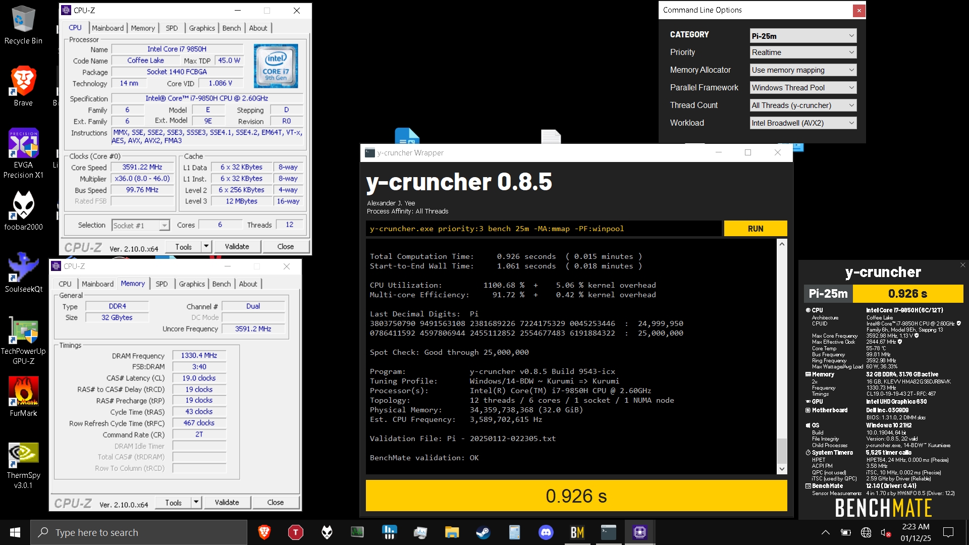
Task: Open the blue bar-chart taskbar app
Action: (x=389, y=532)
